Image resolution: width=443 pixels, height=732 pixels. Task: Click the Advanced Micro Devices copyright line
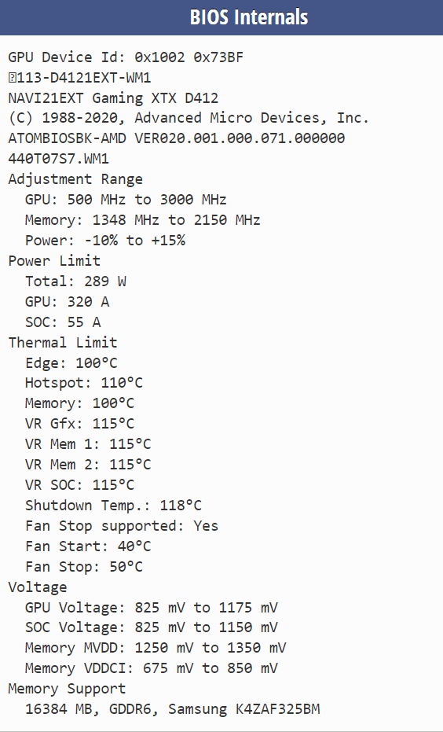click(x=189, y=118)
